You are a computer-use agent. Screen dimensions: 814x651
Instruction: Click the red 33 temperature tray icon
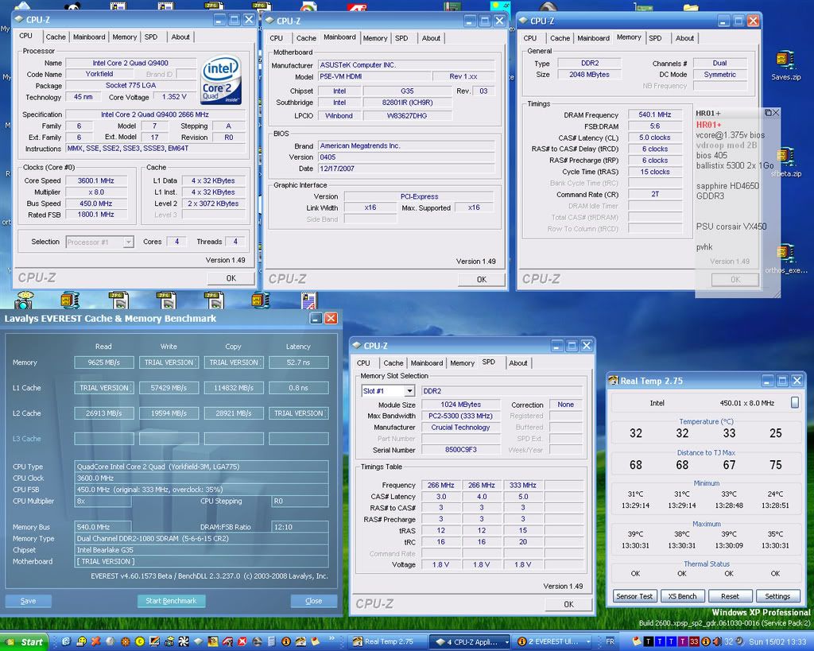tap(694, 641)
